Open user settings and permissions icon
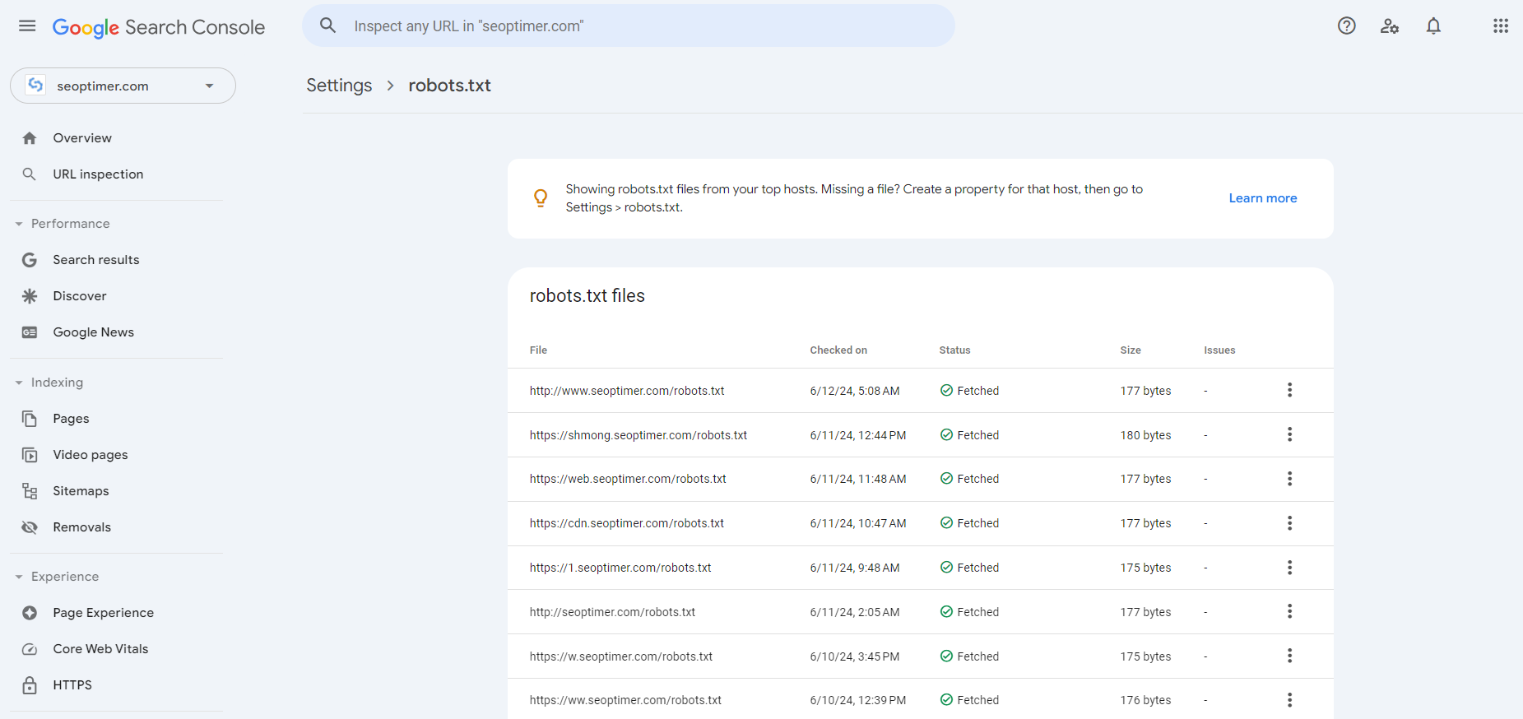Image resolution: width=1523 pixels, height=719 pixels. coord(1390,26)
